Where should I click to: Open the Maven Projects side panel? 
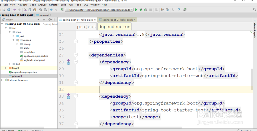(x=255, y=29)
